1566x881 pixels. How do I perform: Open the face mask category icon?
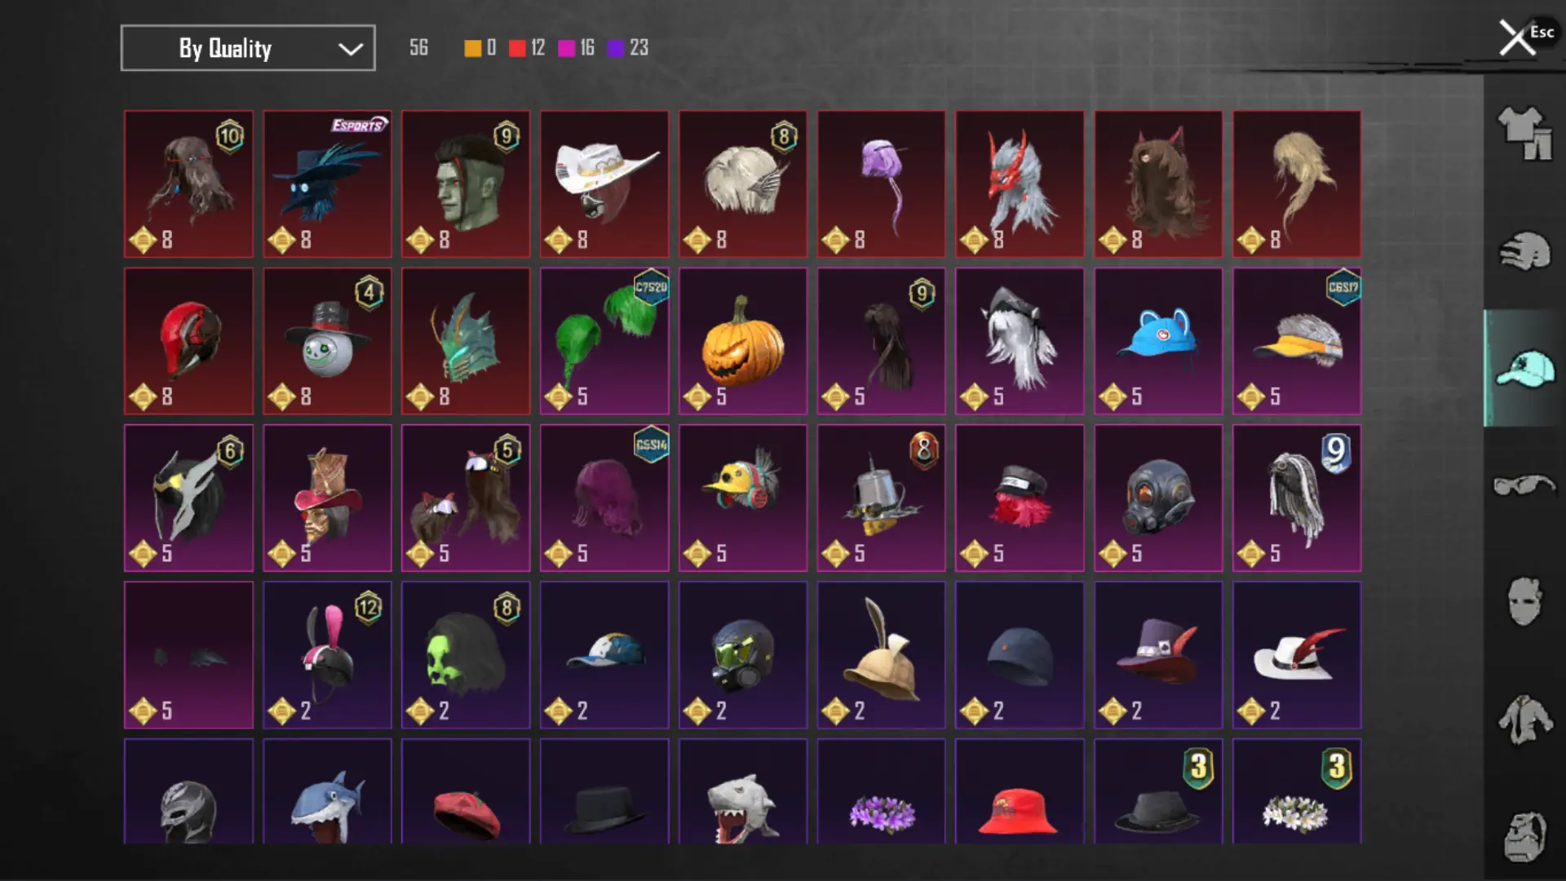coord(1524,601)
